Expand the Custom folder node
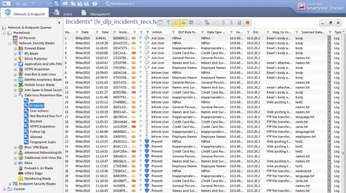The image size is (346, 193). point(5,189)
